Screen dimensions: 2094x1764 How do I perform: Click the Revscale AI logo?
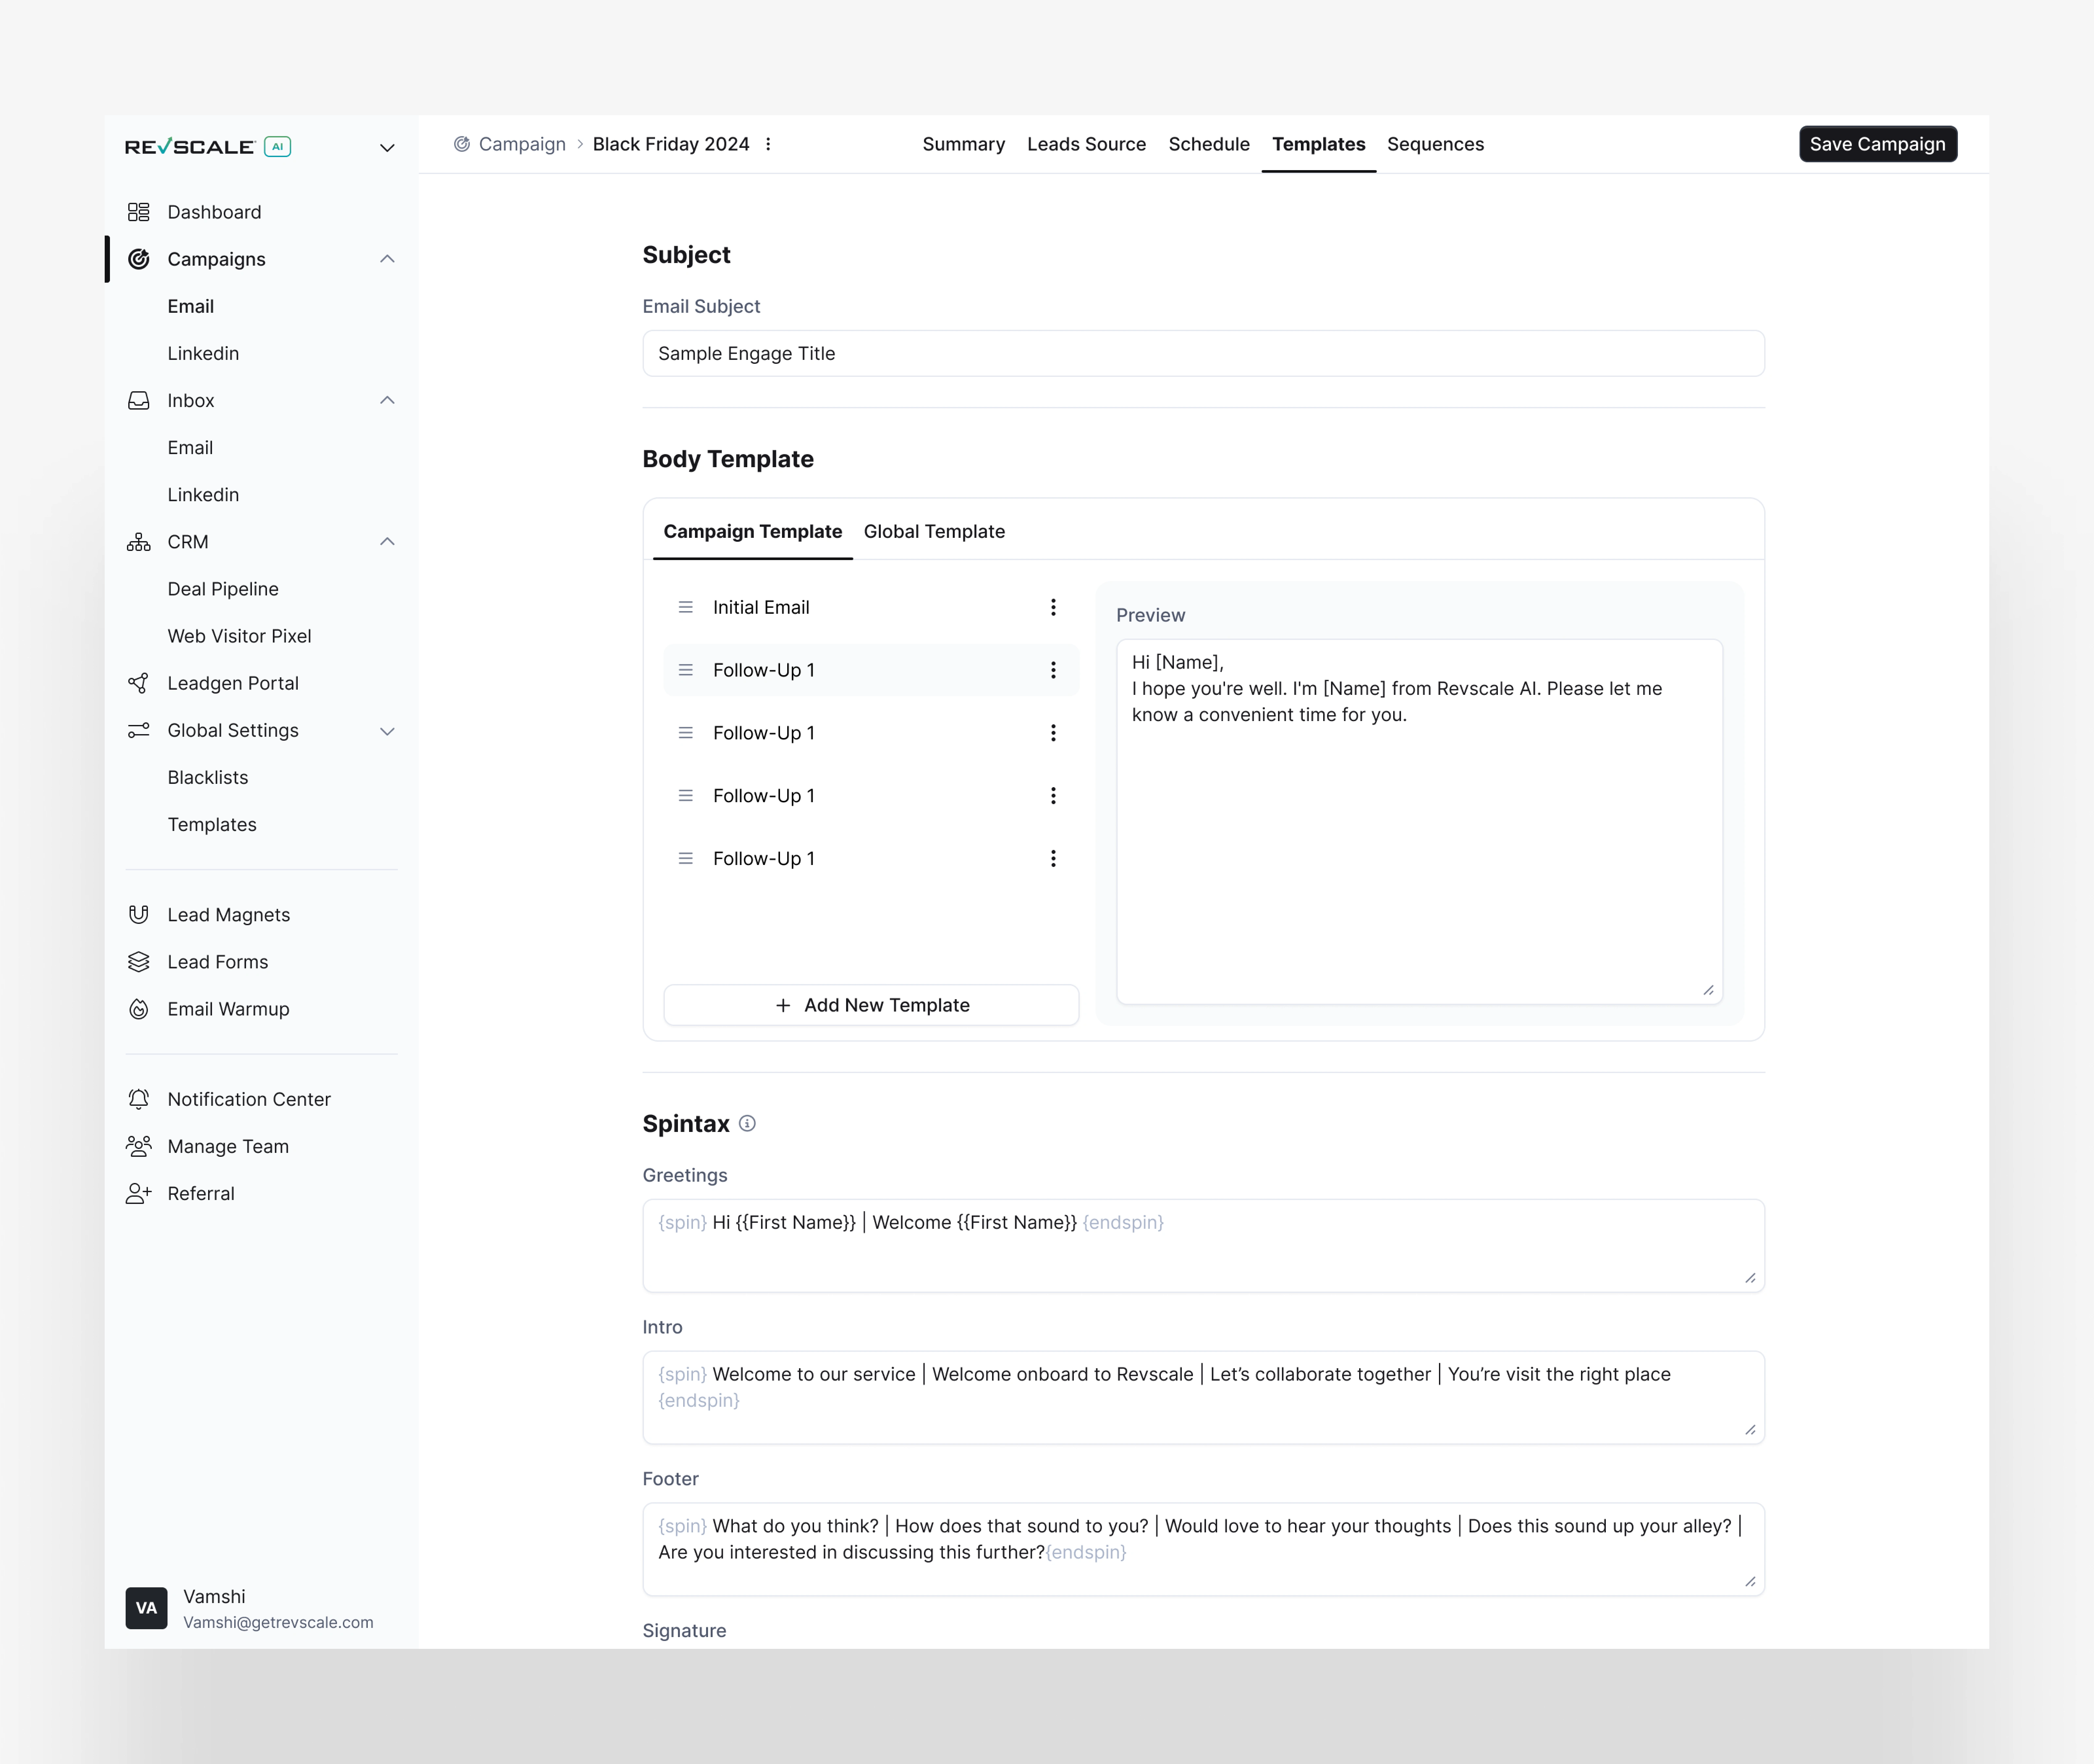pos(208,147)
